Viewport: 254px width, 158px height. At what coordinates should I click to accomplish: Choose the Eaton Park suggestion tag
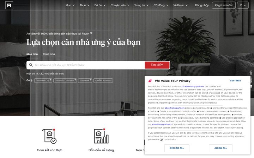pos(85,80)
